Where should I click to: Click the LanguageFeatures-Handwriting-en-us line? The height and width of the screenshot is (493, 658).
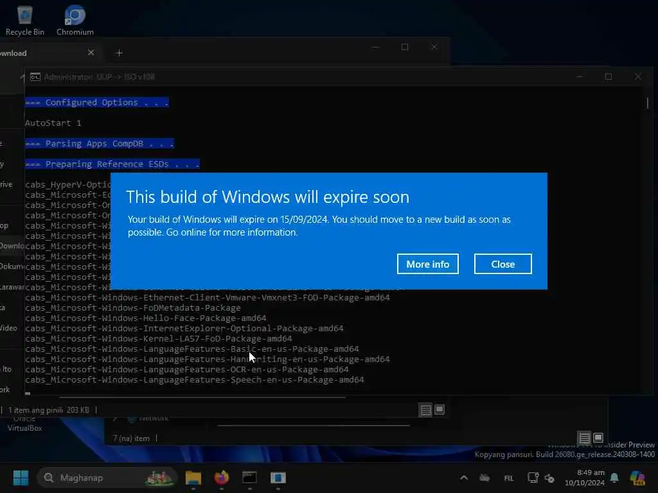pyautogui.click(x=208, y=359)
